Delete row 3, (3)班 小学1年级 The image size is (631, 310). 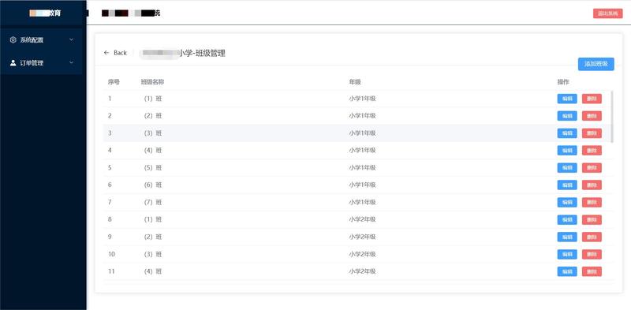592,133
